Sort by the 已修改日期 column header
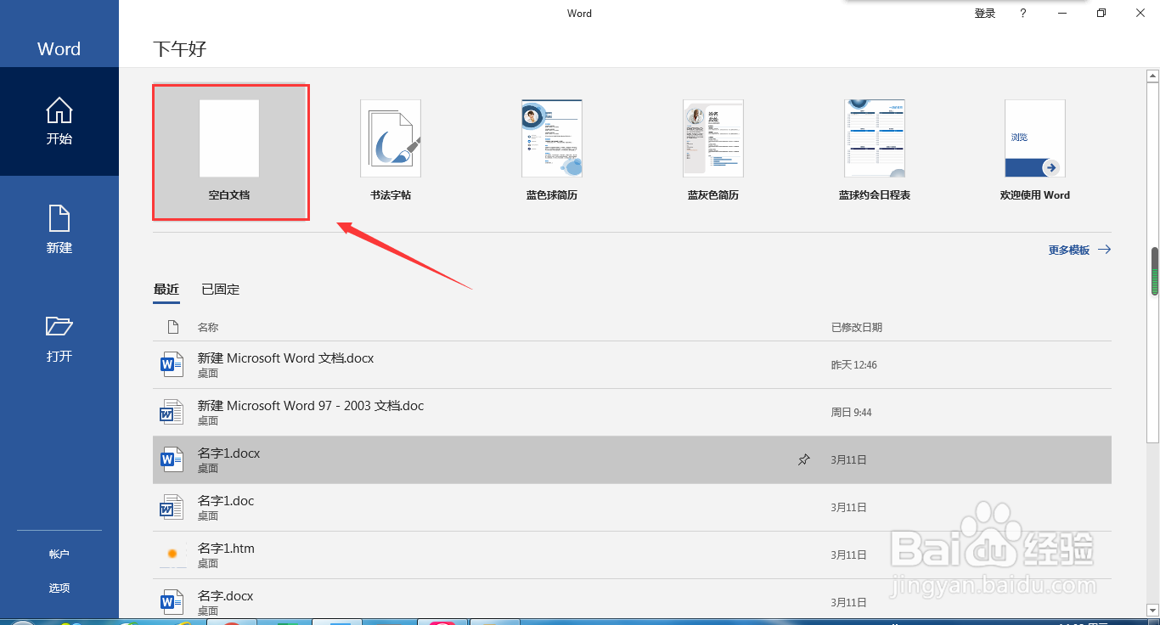This screenshot has height=625, width=1160. coord(857,327)
